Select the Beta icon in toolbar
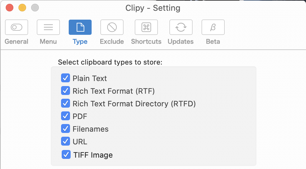Image resolution: width=306 pixels, height=169 pixels. [213, 27]
